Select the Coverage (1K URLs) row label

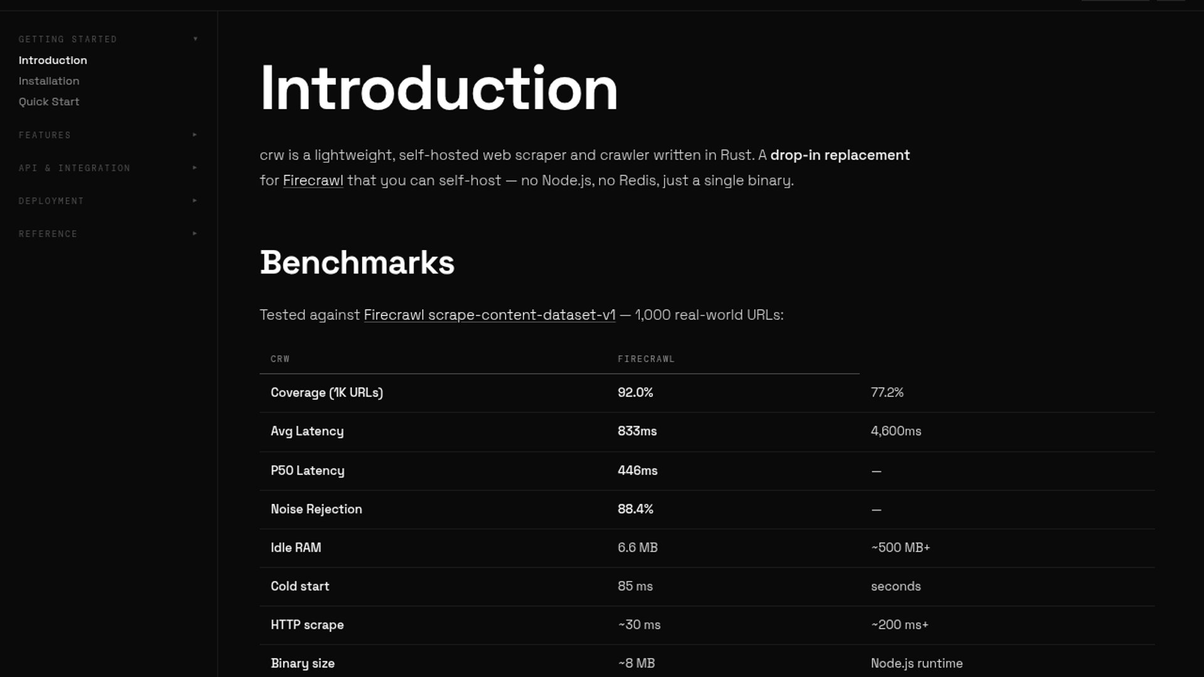[x=327, y=392]
